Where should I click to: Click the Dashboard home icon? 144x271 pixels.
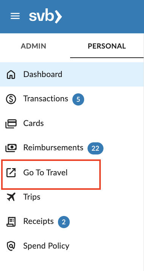tap(11, 74)
